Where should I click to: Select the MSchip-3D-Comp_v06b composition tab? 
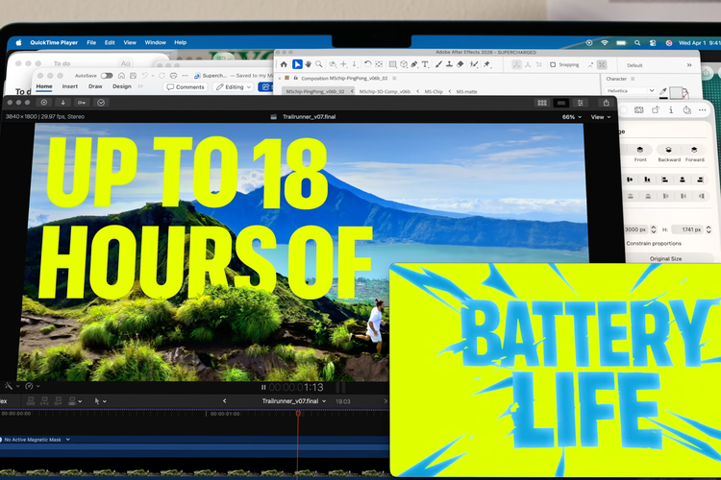coord(385,91)
